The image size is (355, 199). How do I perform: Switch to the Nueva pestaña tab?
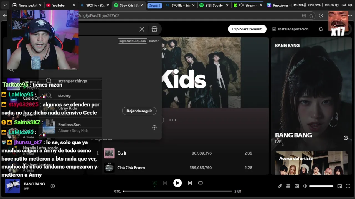[x=27, y=5]
